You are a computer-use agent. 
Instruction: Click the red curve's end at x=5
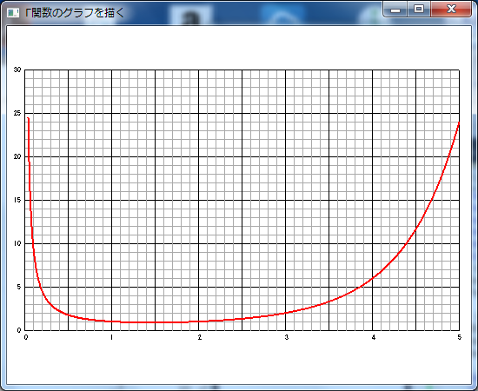(459, 123)
